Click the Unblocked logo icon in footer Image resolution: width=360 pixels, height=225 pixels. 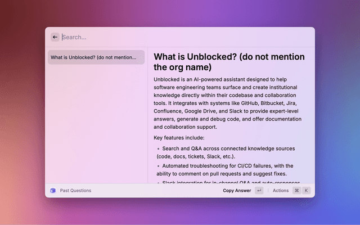coord(52,191)
